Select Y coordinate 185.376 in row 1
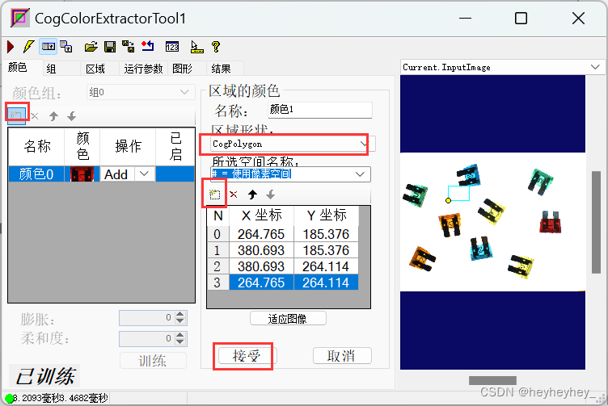The image size is (608, 406). 326,250
